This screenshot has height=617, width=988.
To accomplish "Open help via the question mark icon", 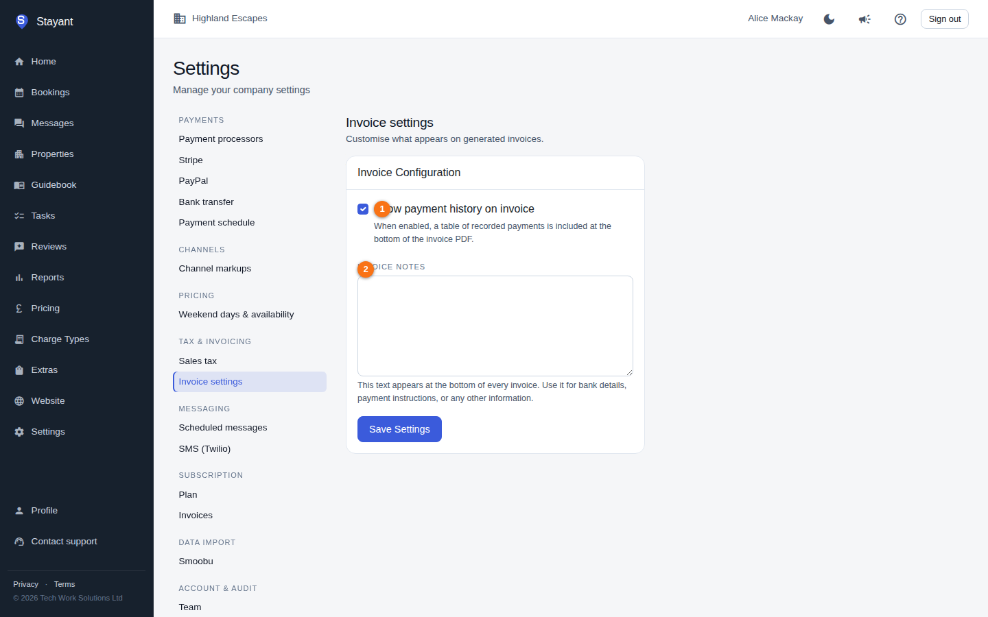I will tap(900, 19).
